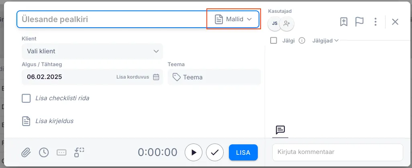412x168 pixels.
Task: Expand the Vali klient dropdown
Action: [92, 51]
